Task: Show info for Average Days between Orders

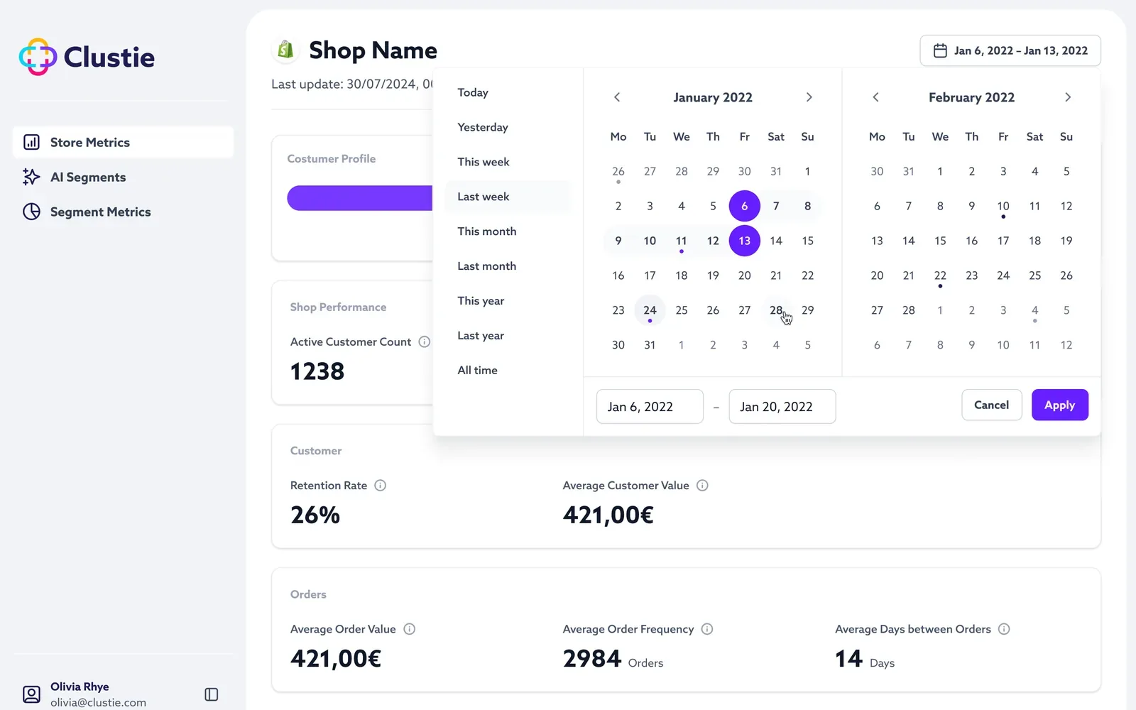Action: (x=1004, y=629)
